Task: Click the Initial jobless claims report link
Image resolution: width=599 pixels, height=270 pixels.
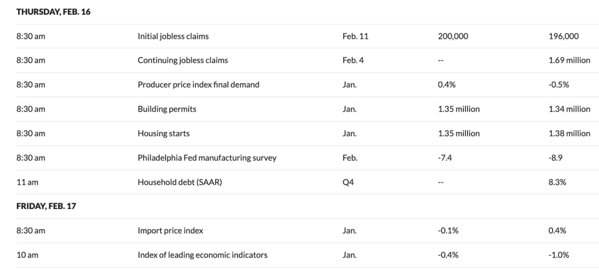Action: 173,36
